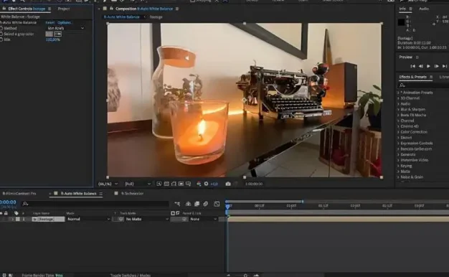Expand the 3D Channel effects category
Image resolution: width=449 pixels, height=277 pixels.
(398, 98)
